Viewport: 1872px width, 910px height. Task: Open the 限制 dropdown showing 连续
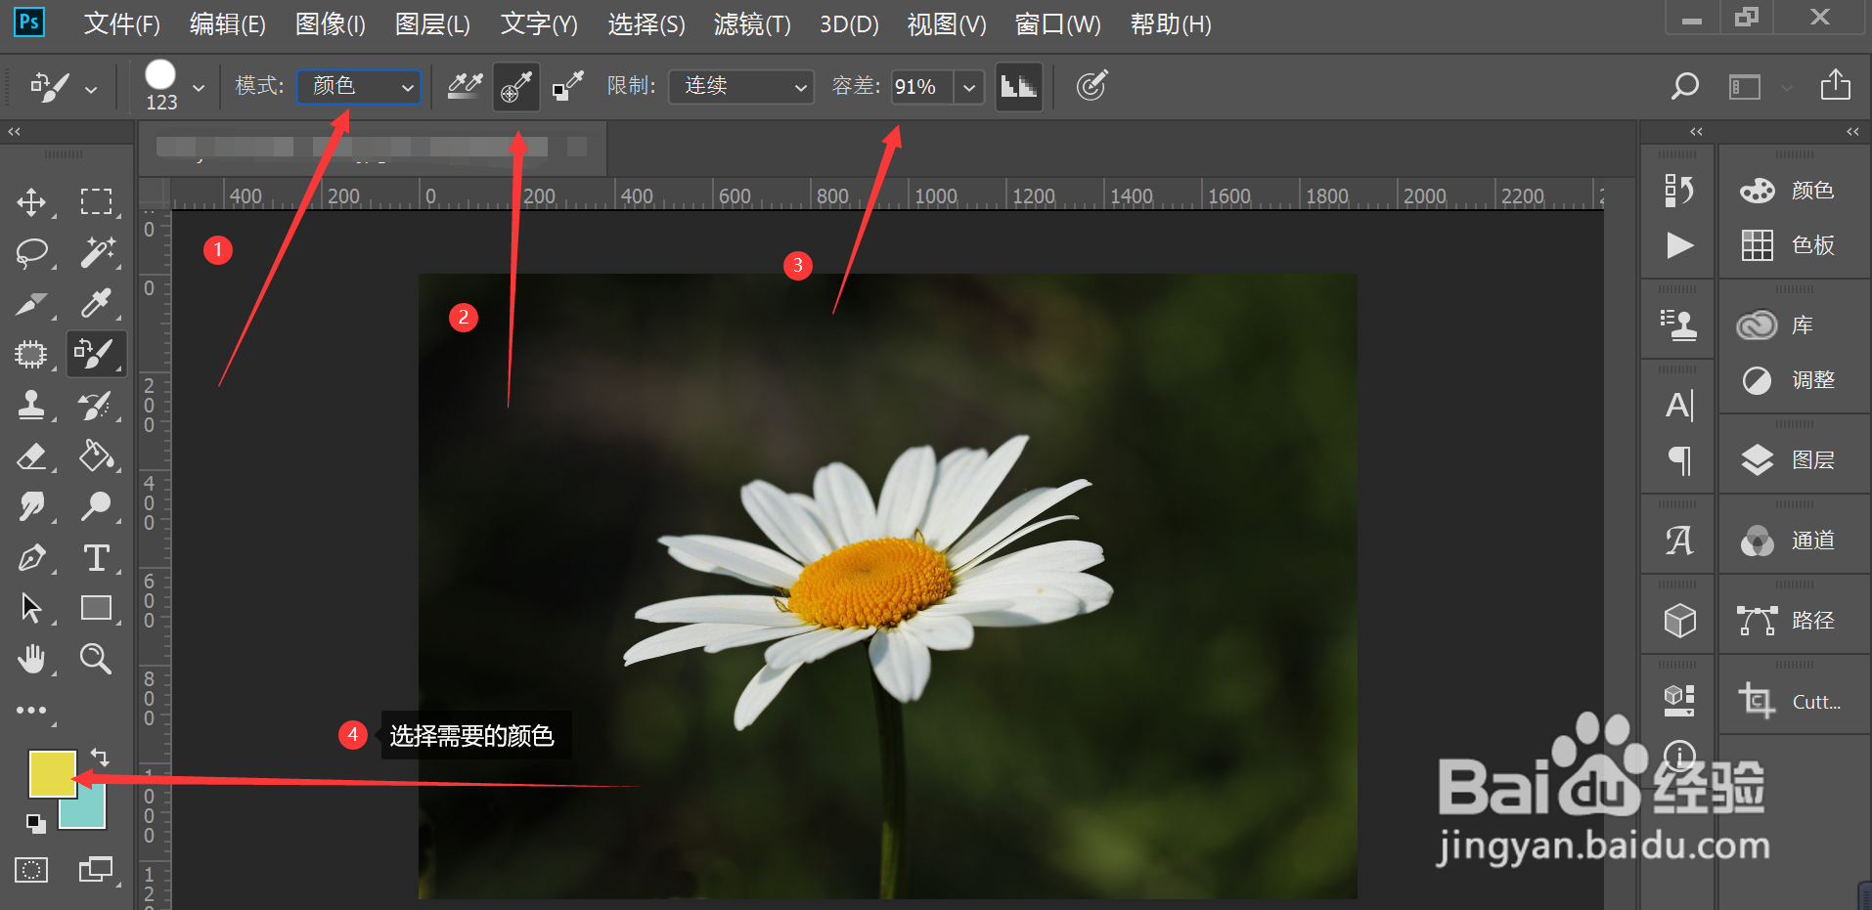(x=739, y=86)
